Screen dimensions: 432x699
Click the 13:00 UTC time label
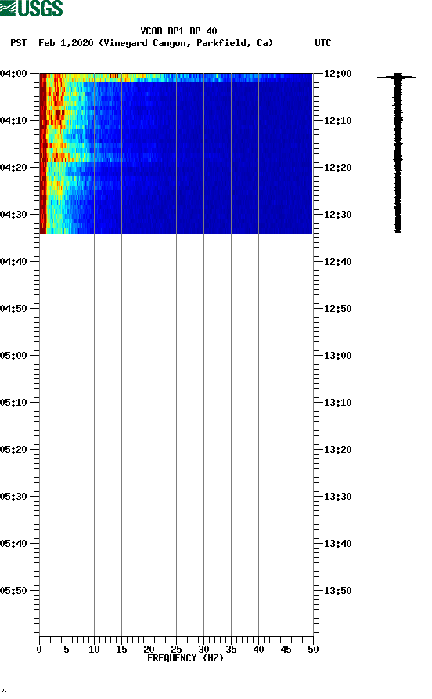pyautogui.click(x=337, y=356)
